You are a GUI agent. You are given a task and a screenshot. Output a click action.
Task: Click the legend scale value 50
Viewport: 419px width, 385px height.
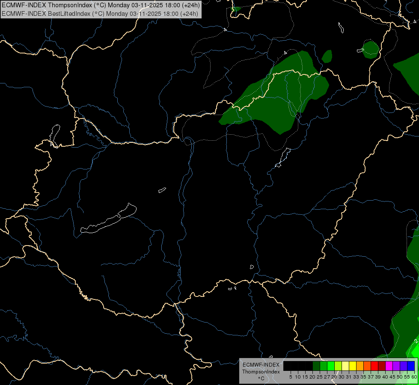[400, 377]
